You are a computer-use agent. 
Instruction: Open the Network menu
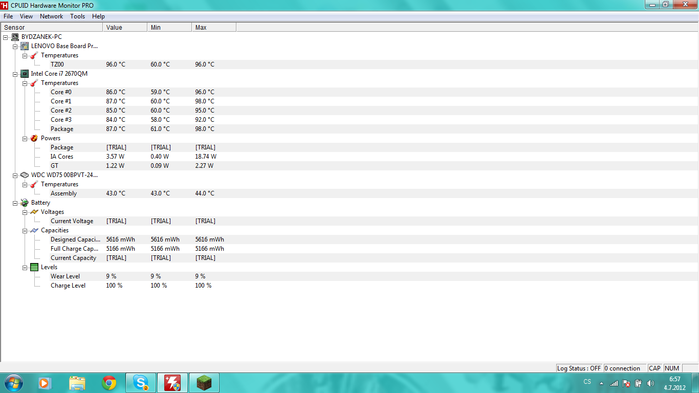(x=52, y=16)
